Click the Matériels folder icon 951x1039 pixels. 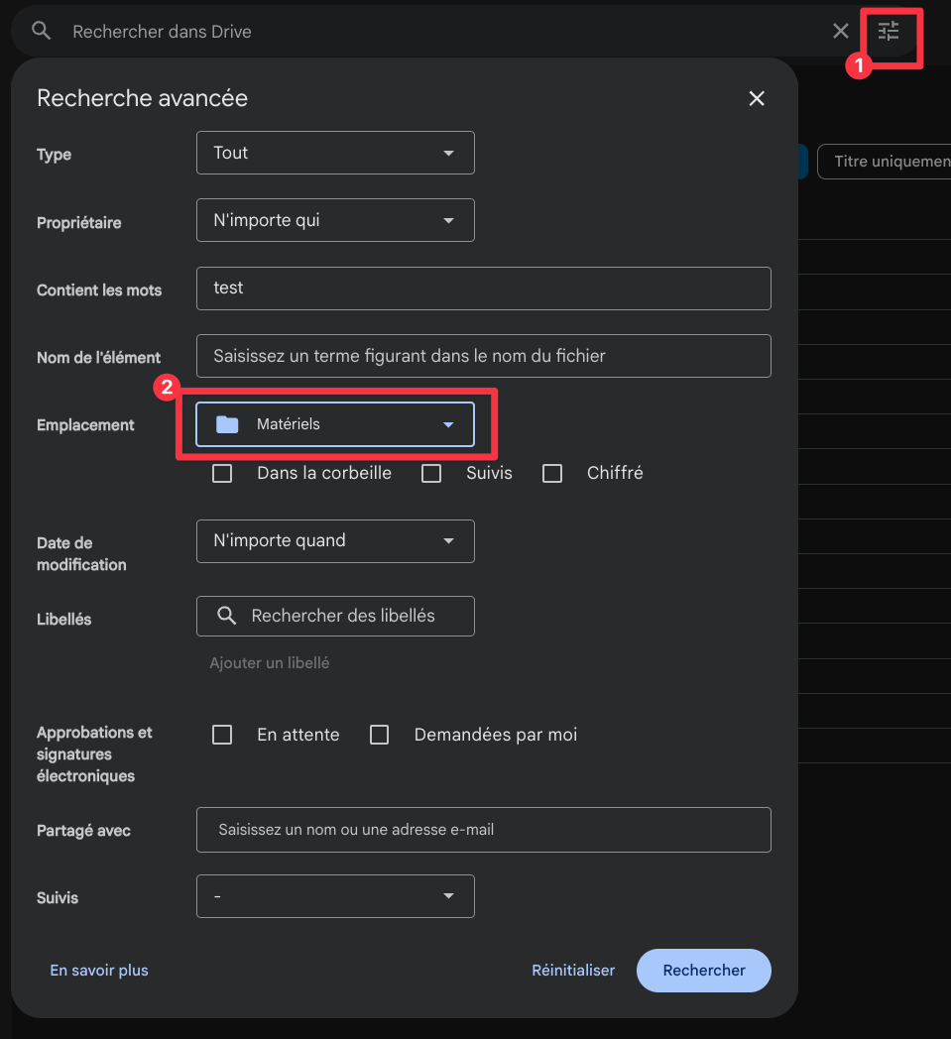[x=228, y=424]
